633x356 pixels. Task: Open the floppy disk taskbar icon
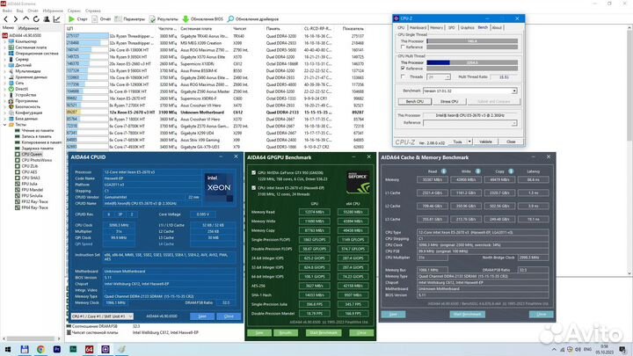click(25, 349)
